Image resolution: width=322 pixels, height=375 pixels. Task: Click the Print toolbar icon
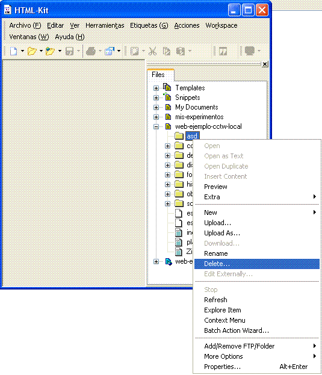pyautogui.click(x=91, y=51)
